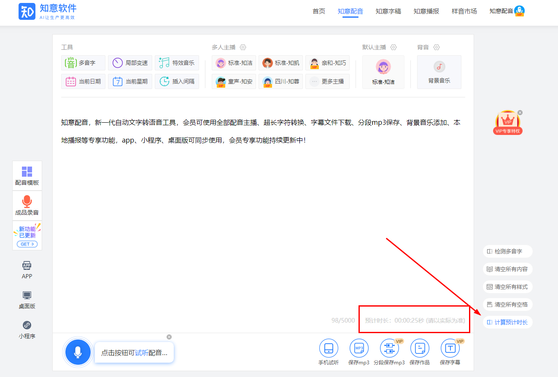Click the 计算预计时长 button
This screenshot has height=377, width=558.
[507, 322]
